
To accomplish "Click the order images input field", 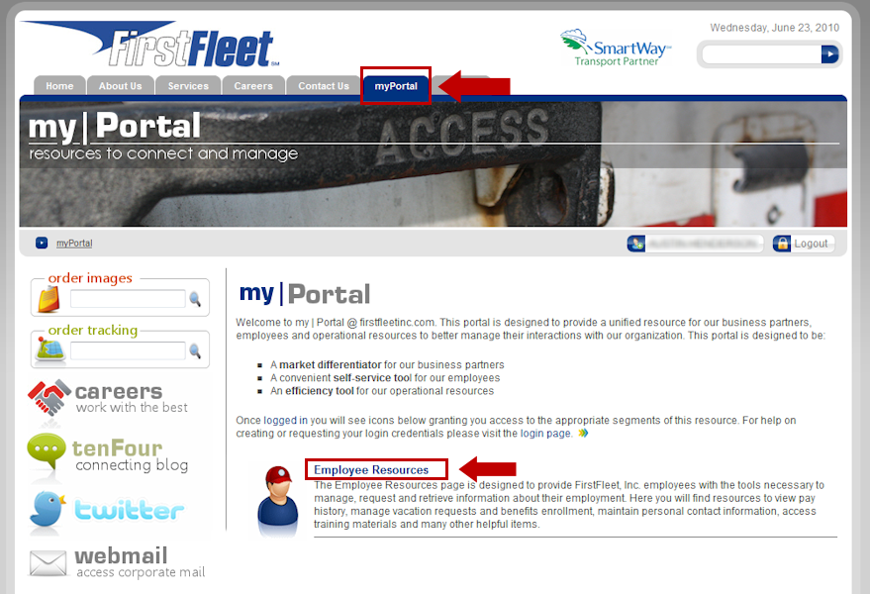I will [x=128, y=299].
